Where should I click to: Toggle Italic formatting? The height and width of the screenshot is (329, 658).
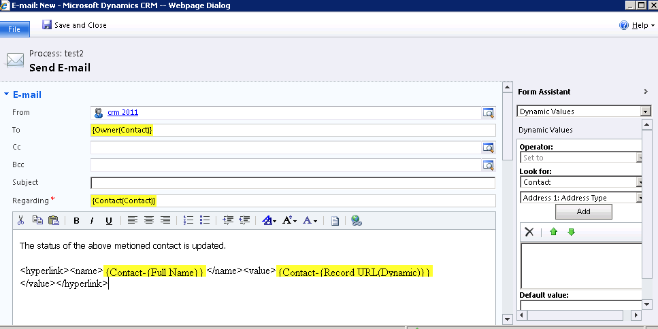(92, 220)
